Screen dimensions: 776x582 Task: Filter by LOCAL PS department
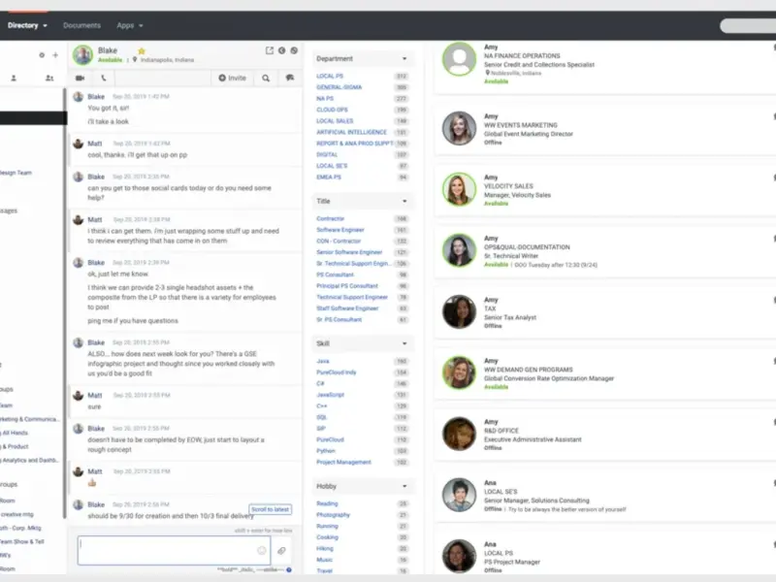pyautogui.click(x=330, y=77)
